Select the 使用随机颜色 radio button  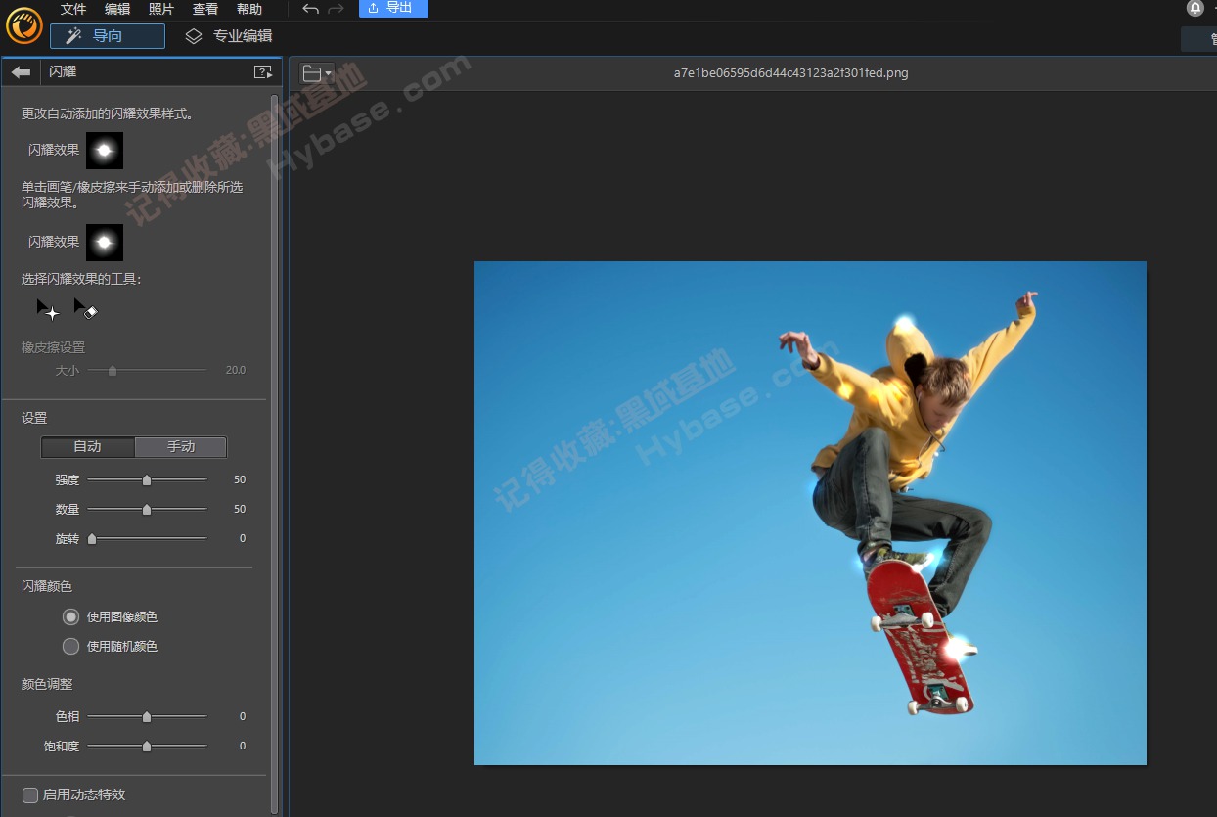[70, 646]
